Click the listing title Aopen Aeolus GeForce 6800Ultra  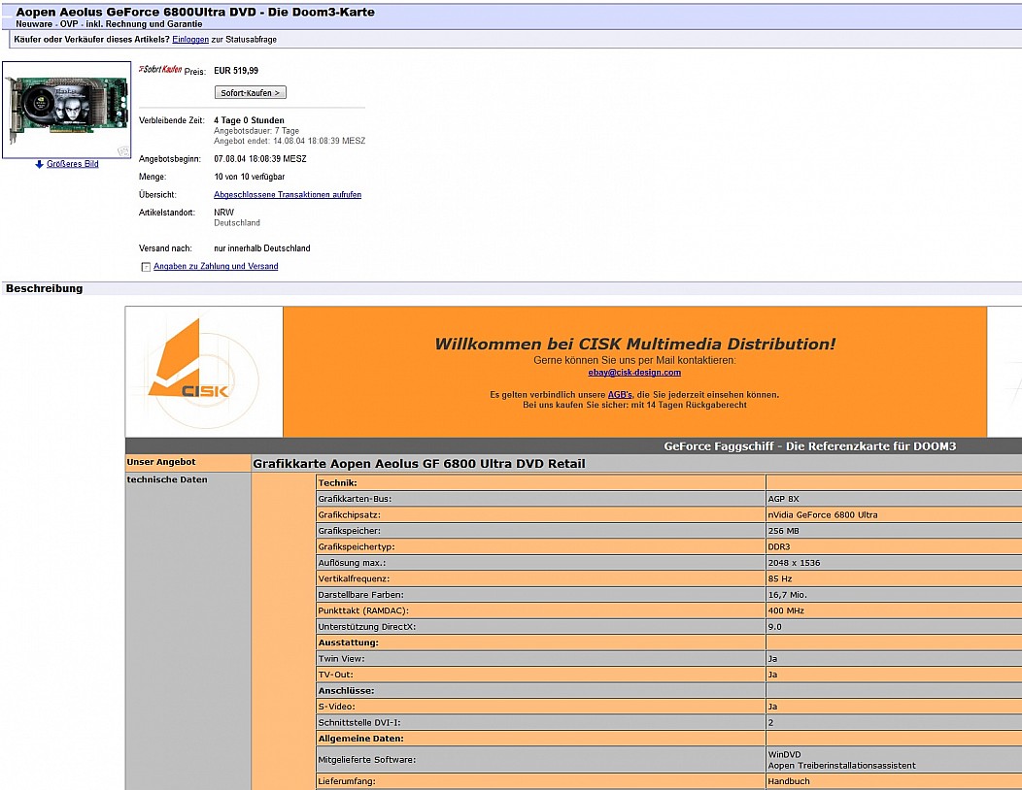tap(195, 12)
